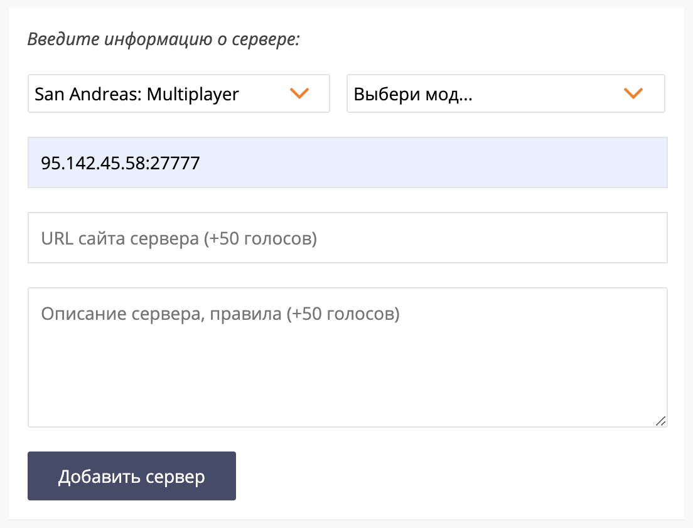
Task: Submit the server with Добавить сервер
Action: click(131, 476)
